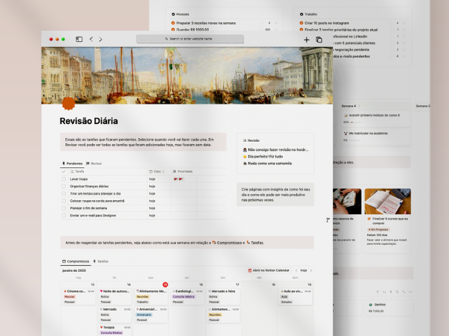The width and height of the screenshot is (449, 336).
Task: Click the red flags in Lavar roupa row
Action: click(178, 179)
